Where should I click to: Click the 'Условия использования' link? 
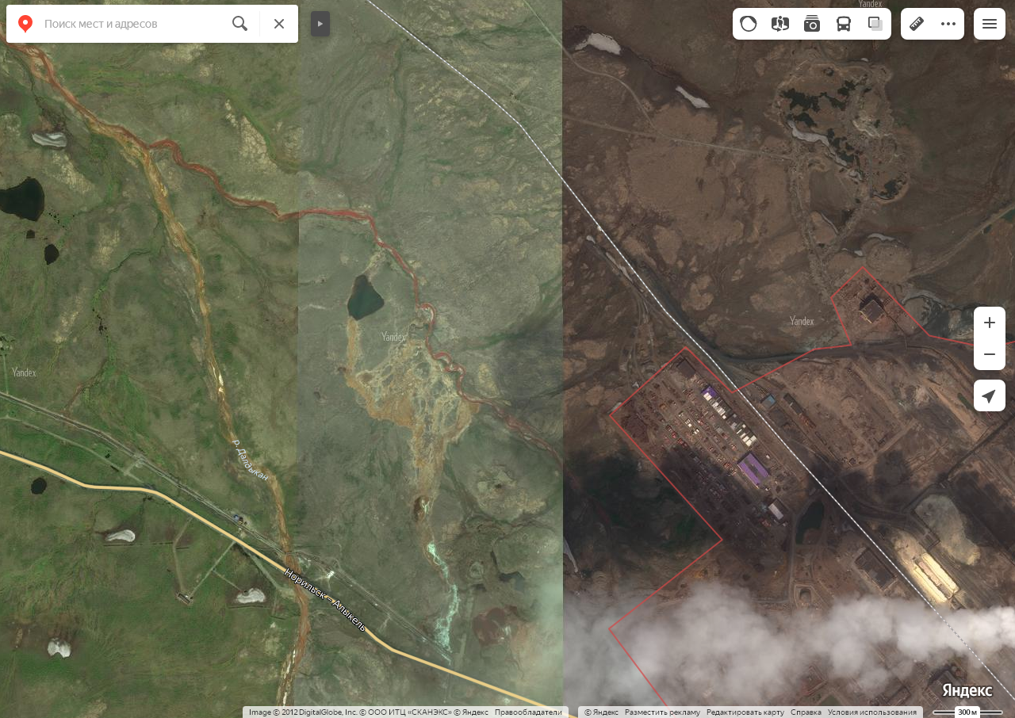click(x=871, y=712)
